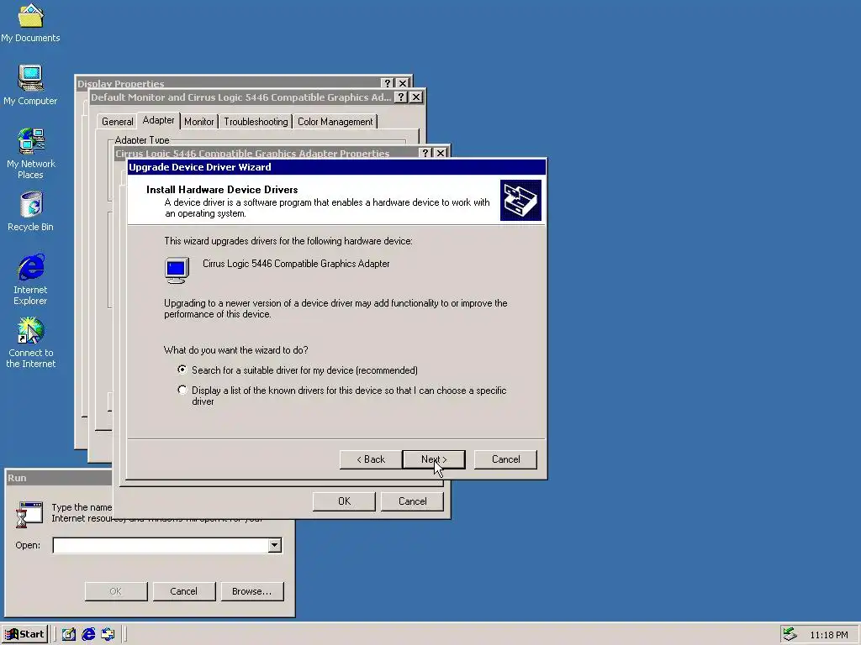Click Cancel in the Run dialog
861x645 pixels.
tap(183, 591)
